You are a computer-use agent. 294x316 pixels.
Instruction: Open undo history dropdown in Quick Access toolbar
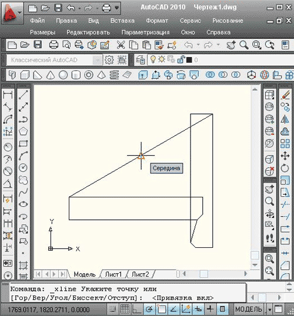(79, 8)
